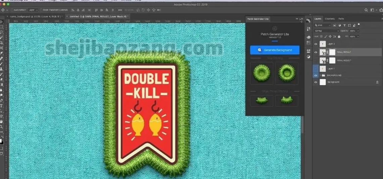Open the Move tool preset picker arrow
This screenshot has height=179, width=383.
[x=7, y=10]
